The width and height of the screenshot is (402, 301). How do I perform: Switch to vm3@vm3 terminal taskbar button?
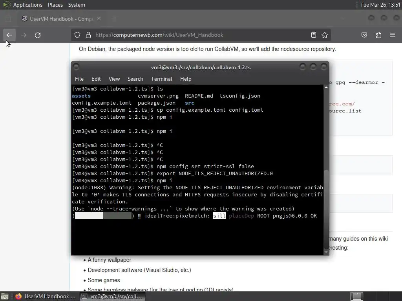tap(112, 296)
